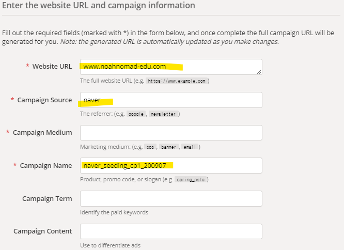Click the Website URL text area
This screenshot has width=344, height=250.
tap(170, 67)
